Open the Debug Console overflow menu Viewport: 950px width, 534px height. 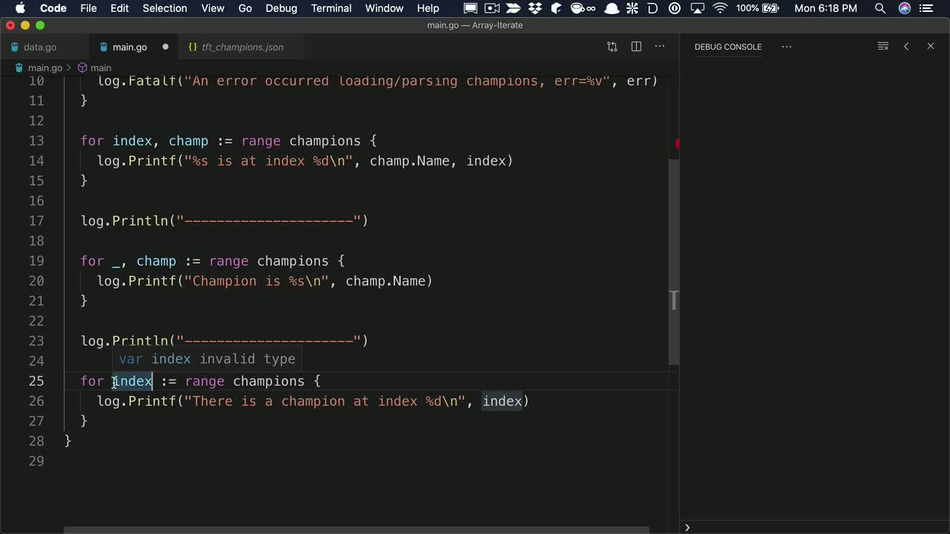tap(786, 47)
